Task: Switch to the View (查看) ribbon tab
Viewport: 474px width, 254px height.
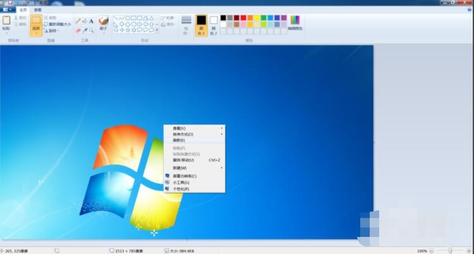Action: [x=38, y=10]
